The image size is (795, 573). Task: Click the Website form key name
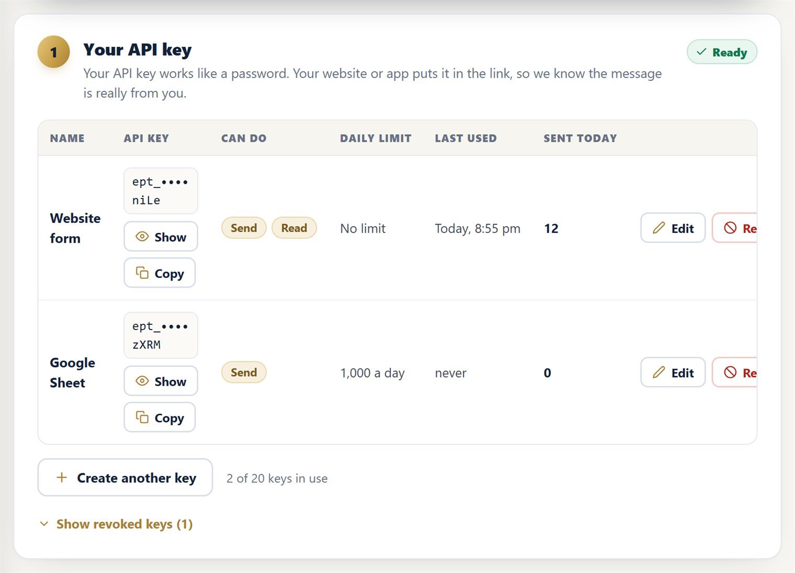(x=75, y=228)
